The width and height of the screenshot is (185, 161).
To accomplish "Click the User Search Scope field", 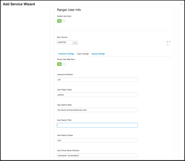I will [x=97, y=140].
